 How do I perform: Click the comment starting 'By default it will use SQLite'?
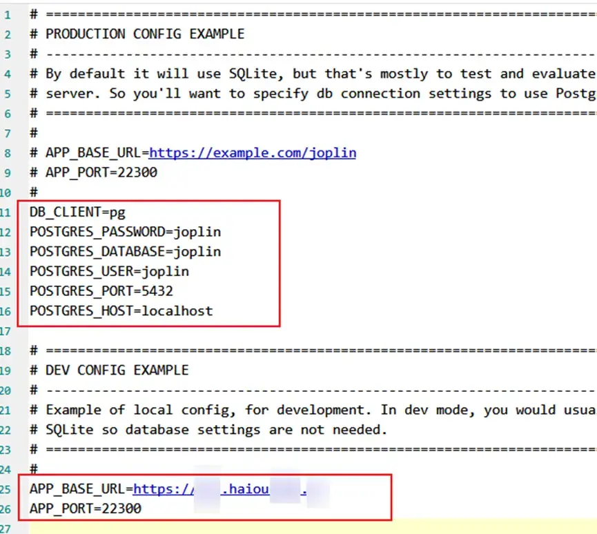click(311, 74)
